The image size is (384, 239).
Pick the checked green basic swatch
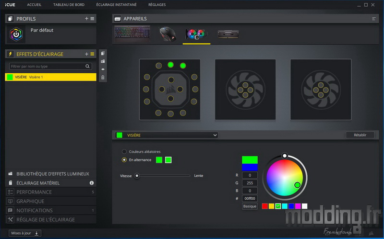(x=278, y=206)
